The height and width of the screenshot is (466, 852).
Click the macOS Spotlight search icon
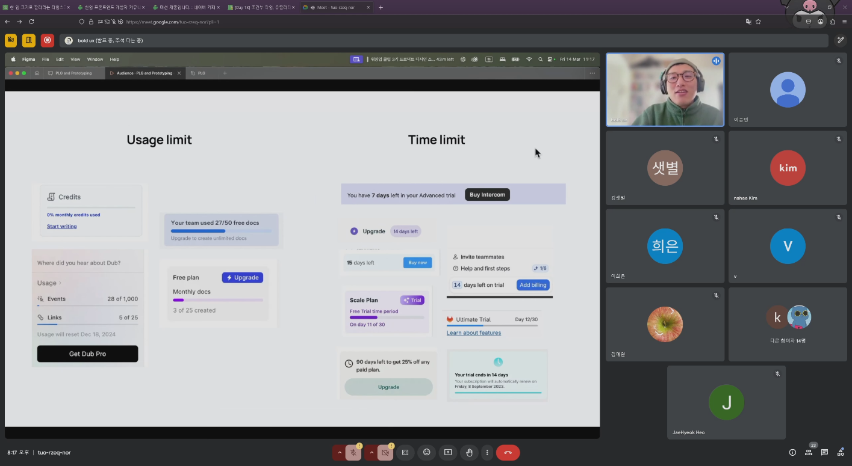tap(540, 60)
